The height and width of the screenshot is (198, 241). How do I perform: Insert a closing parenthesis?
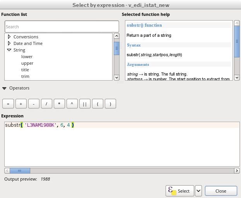110,104
